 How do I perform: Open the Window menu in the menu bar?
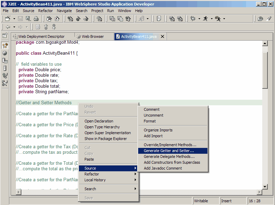(x=124, y=11)
